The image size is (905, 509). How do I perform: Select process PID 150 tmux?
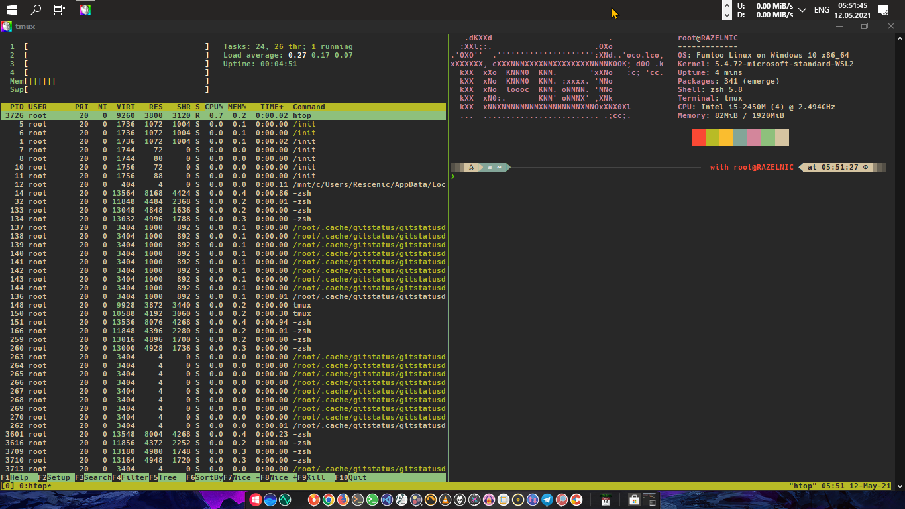(223, 313)
